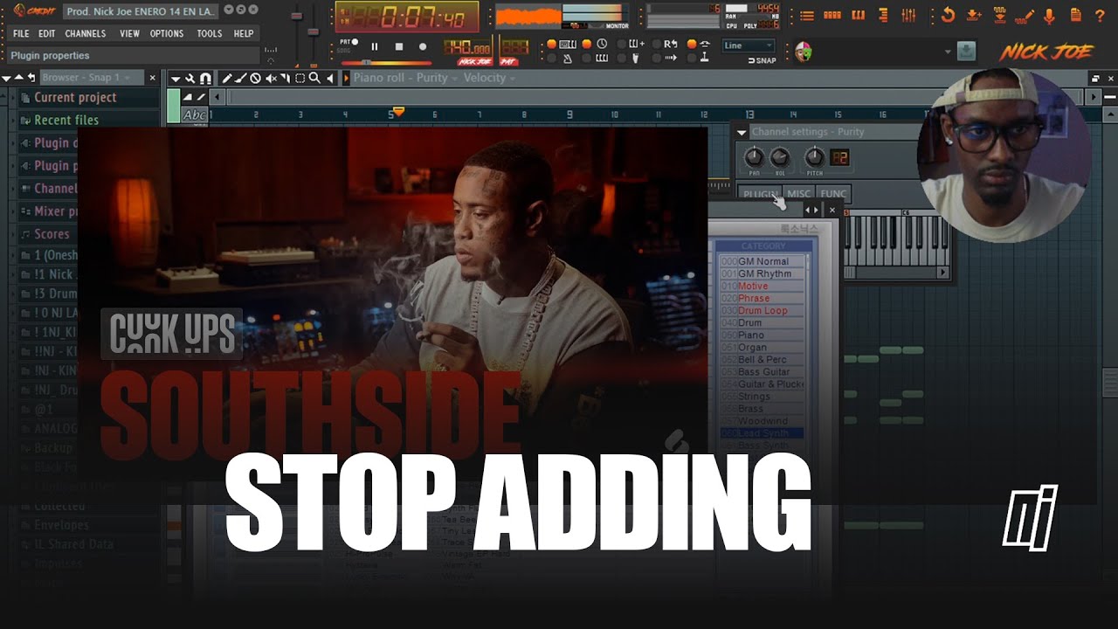The image size is (1118, 629).
Task: Open Current project in browser
Action: click(75, 97)
